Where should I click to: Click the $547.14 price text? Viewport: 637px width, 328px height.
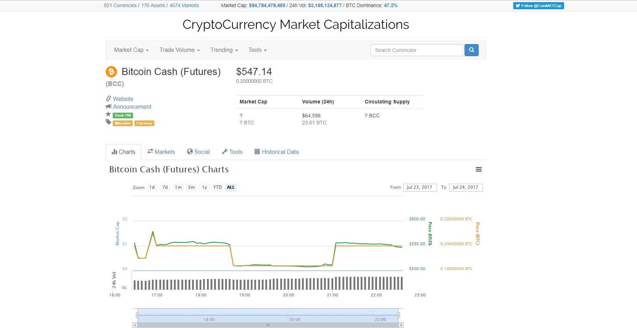pyautogui.click(x=254, y=71)
